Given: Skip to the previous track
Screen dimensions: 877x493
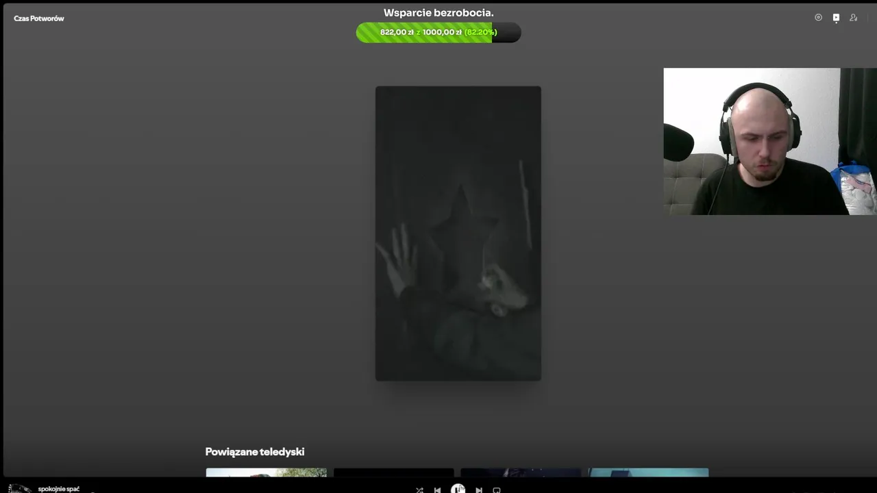Looking at the screenshot, I should pos(438,490).
